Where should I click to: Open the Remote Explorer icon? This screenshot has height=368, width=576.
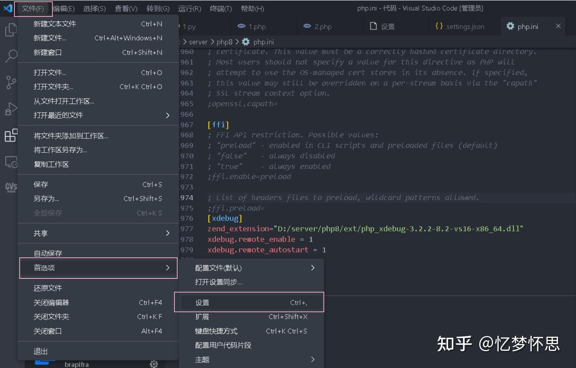click(11, 162)
